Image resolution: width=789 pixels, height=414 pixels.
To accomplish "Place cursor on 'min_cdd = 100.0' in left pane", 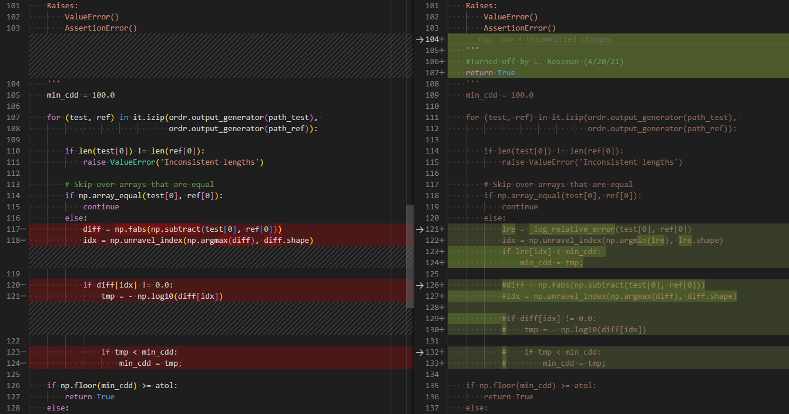I will click(x=80, y=95).
